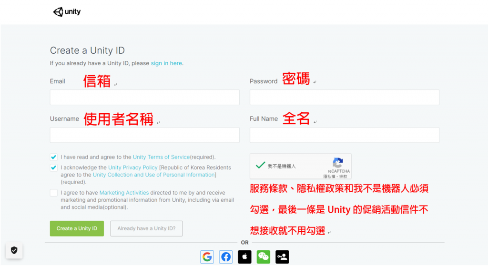The width and height of the screenshot is (488, 266).
Task: Open the reCAPTCHA 條款 link
Action: [343, 177]
